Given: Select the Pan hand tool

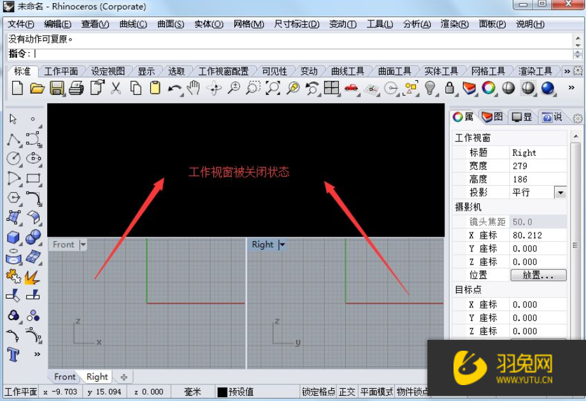Looking at the screenshot, I should click(x=194, y=88).
